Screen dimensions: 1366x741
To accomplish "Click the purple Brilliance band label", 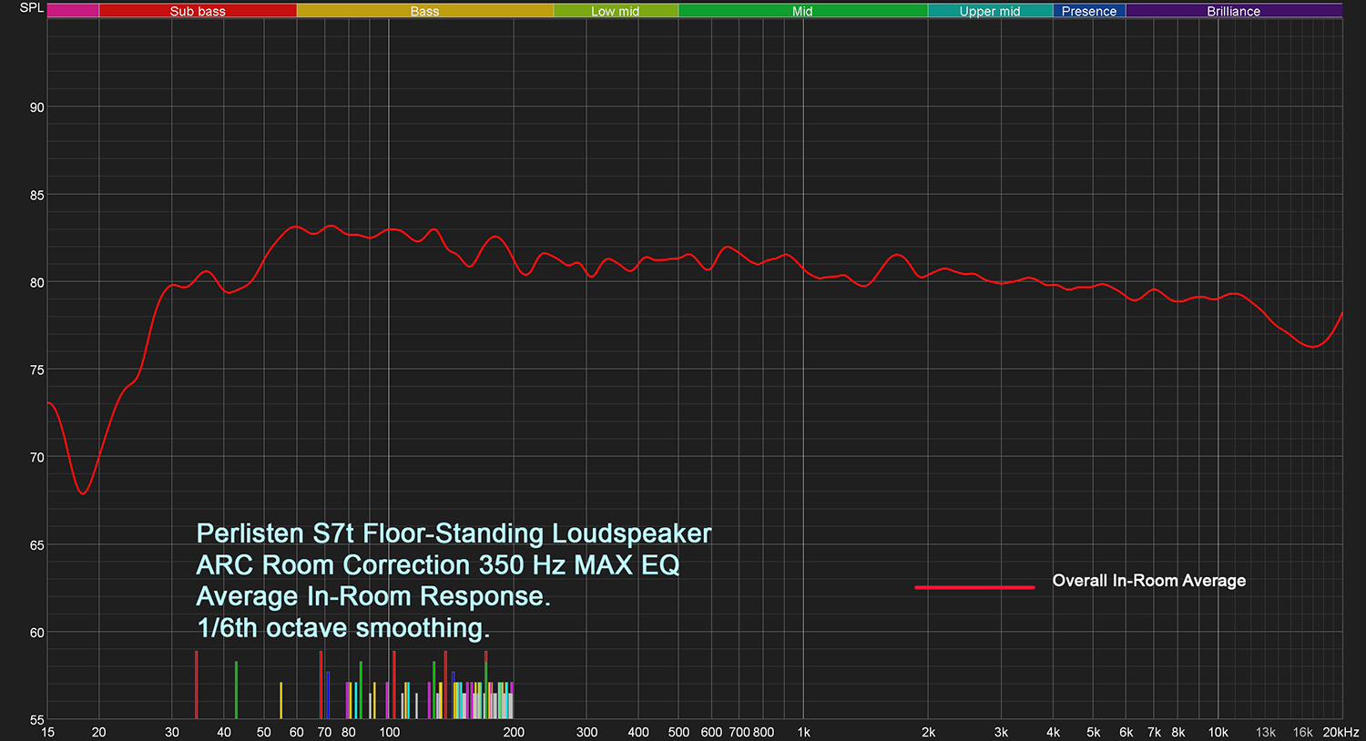I will click(x=1233, y=11).
